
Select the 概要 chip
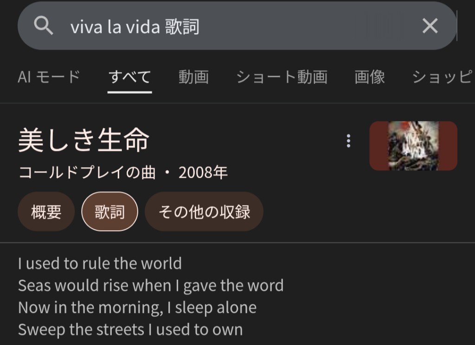pos(46,212)
